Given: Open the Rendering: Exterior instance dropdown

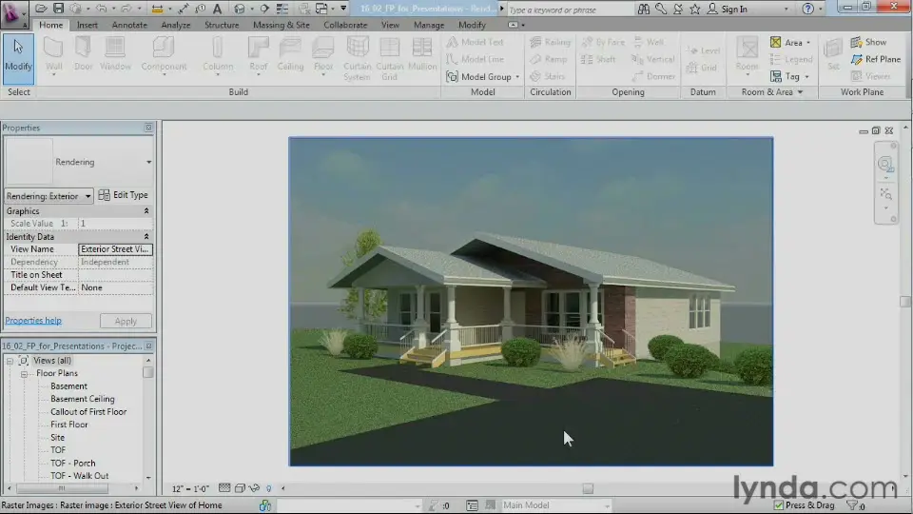Looking at the screenshot, I should pos(87,196).
